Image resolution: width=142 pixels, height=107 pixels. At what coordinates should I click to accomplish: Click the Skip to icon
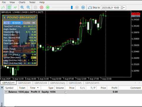[90, 8]
